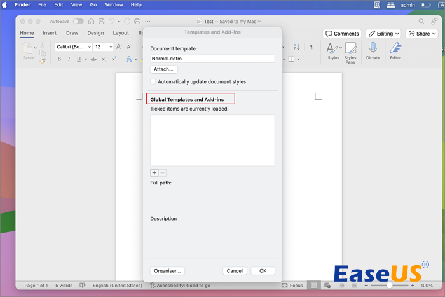
Task: Click the Attach... button
Action: click(x=163, y=69)
